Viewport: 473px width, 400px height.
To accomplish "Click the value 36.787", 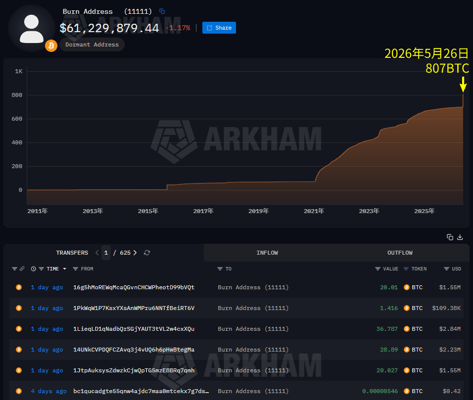I will coord(387,329).
